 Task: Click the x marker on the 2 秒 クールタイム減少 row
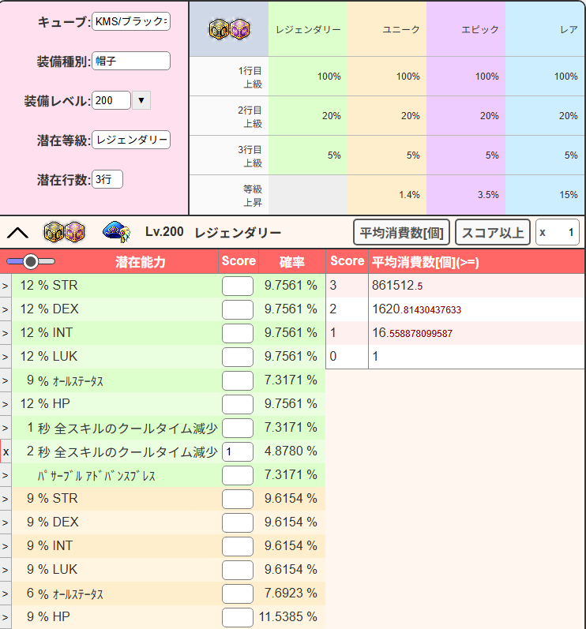[x=6, y=451]
